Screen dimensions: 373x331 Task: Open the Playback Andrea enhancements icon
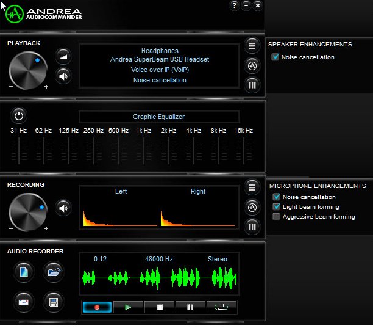252,65
